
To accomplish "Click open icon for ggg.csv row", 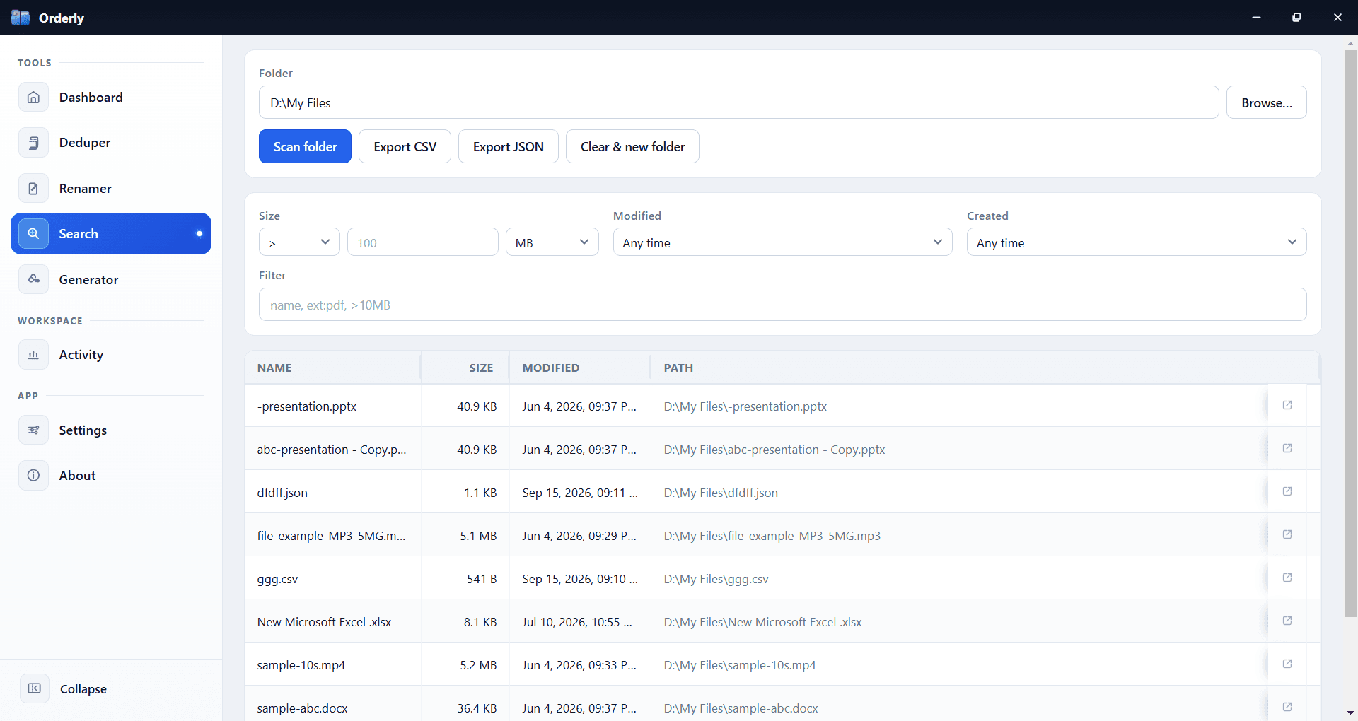I will [x=1287, y=578].
